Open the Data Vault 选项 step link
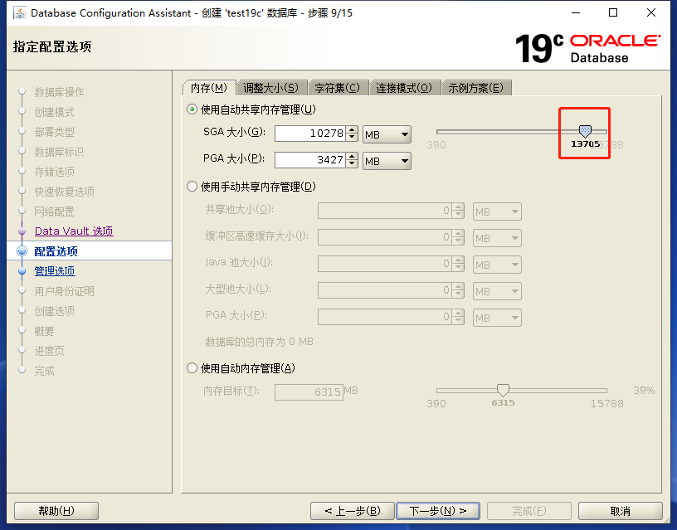This screenshot has width=677, height=530. click(x=74, y=231)
